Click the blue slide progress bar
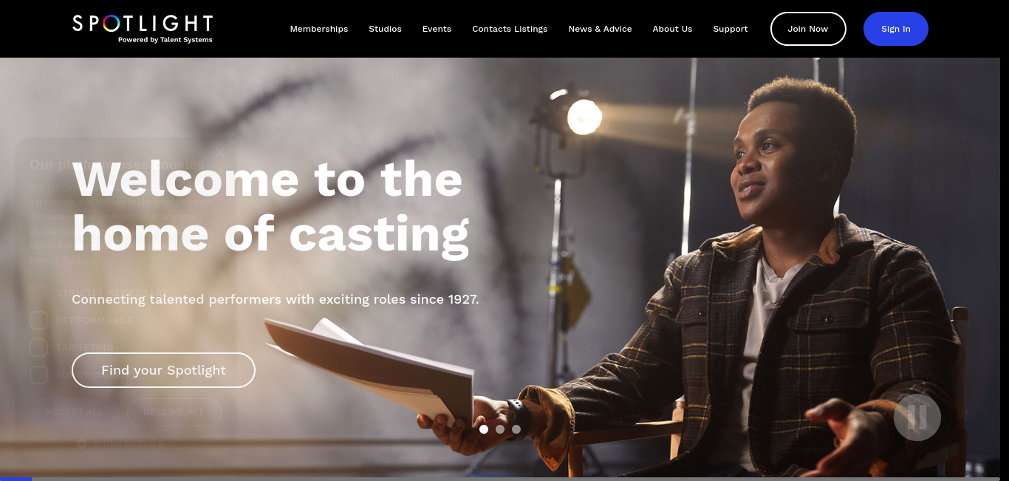Screen dimensions: 1009x481 point(16,479)
